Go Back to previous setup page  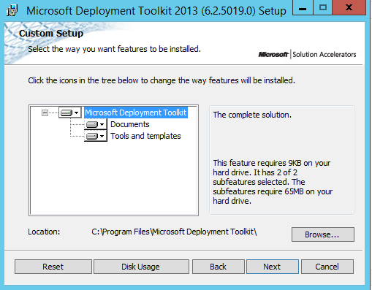point(219,267)
